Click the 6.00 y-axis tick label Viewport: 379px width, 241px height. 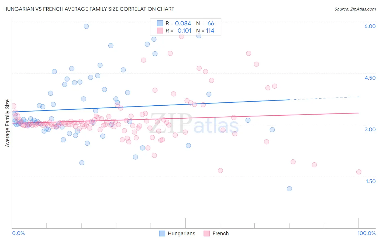(370, 26)
